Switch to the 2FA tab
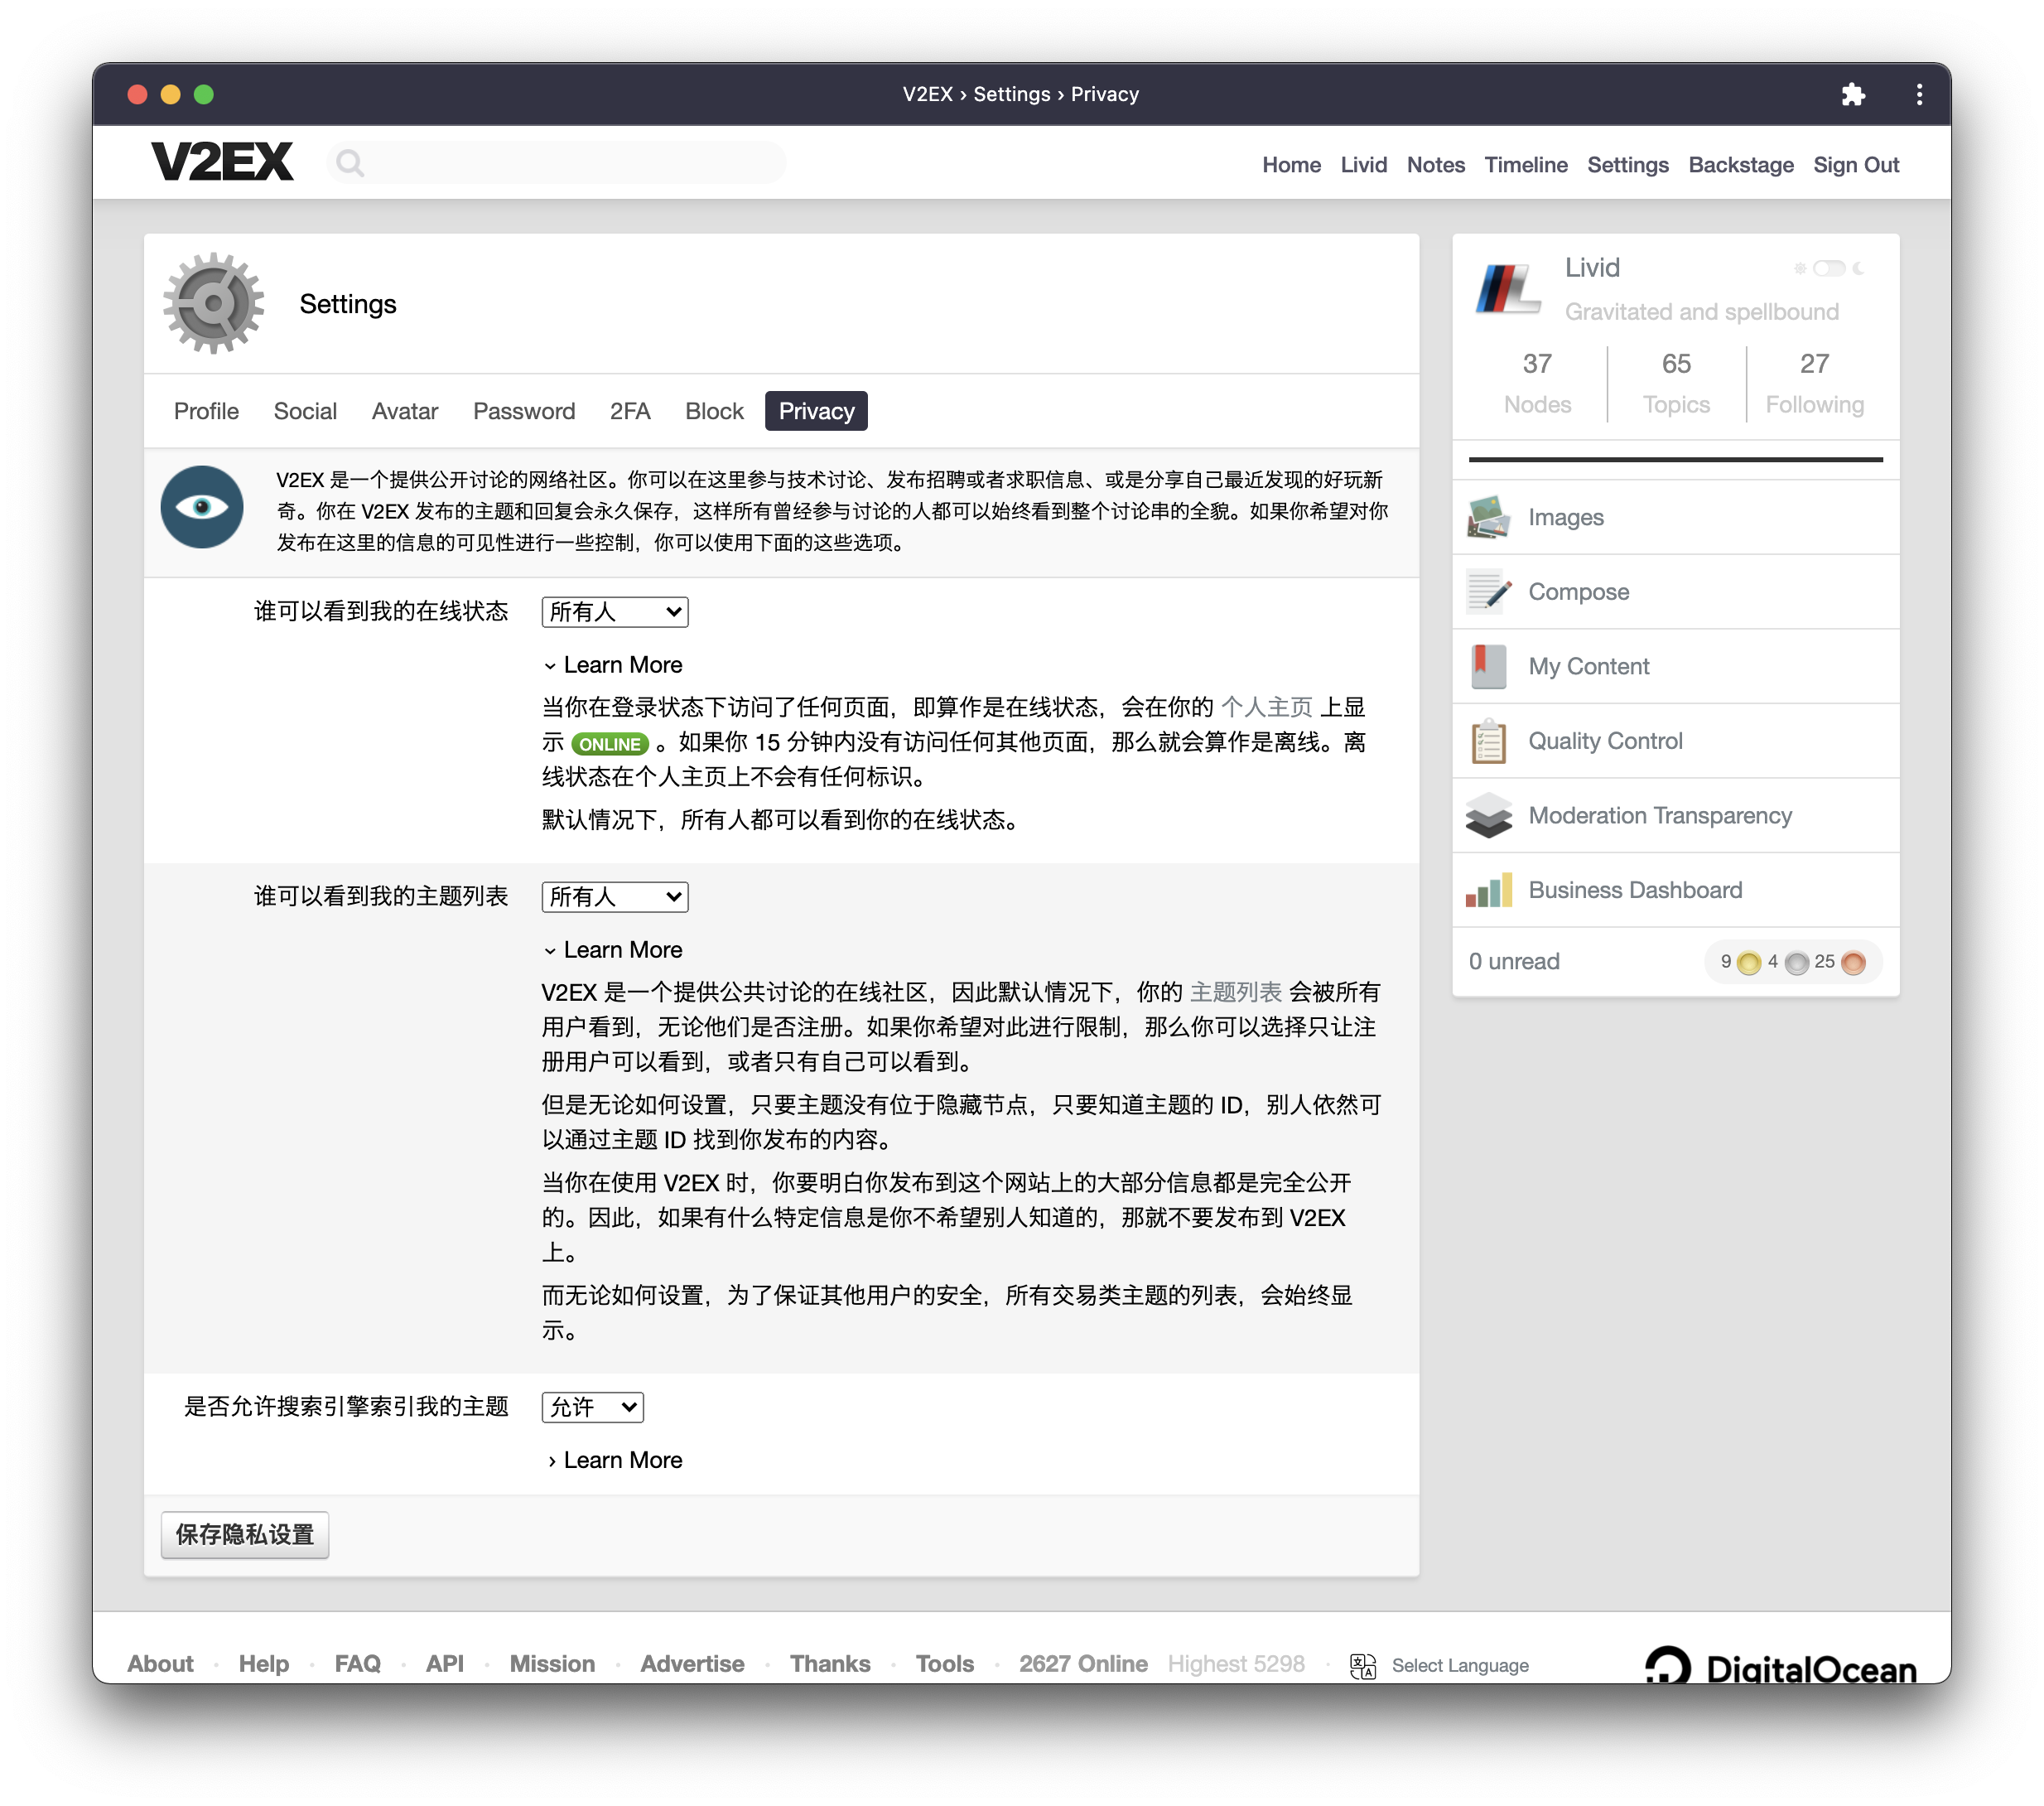2044x1806 pixels. point(630,411)
